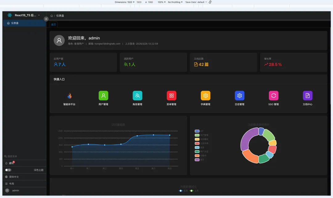Toggle the 401 legend entry in pie chart
Screen dimensions: 333x198
[199, 131]
